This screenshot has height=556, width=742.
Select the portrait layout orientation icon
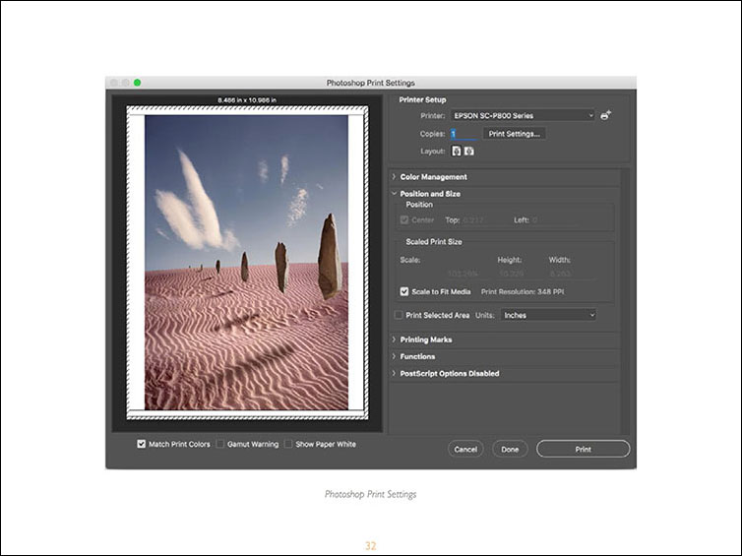457,151
